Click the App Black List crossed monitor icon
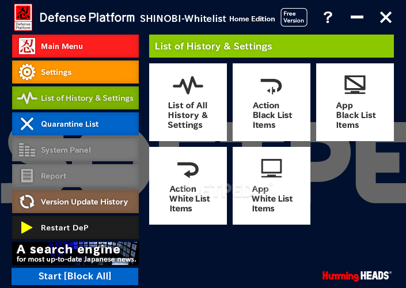 355,85
